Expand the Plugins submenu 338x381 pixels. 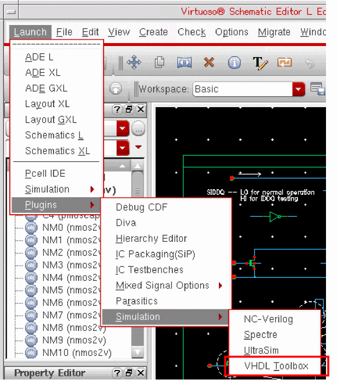coord(57,205)
